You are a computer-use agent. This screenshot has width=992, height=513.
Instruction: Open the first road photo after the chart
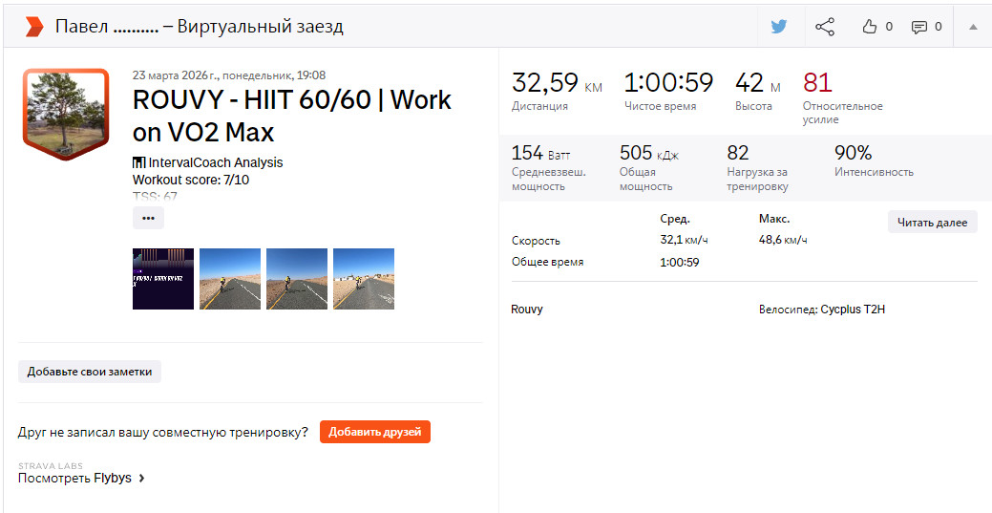click(230, 279)
